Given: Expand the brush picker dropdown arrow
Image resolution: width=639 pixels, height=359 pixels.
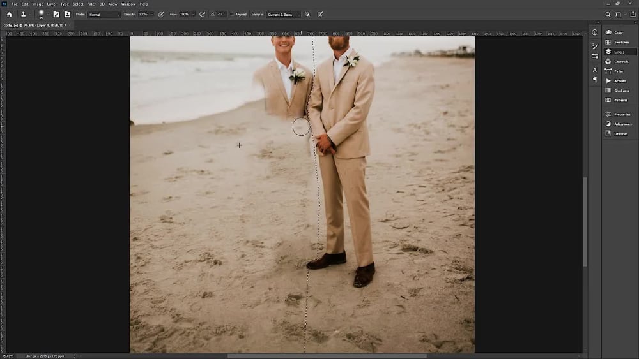Looking at the screenshot, I should 48,15.
